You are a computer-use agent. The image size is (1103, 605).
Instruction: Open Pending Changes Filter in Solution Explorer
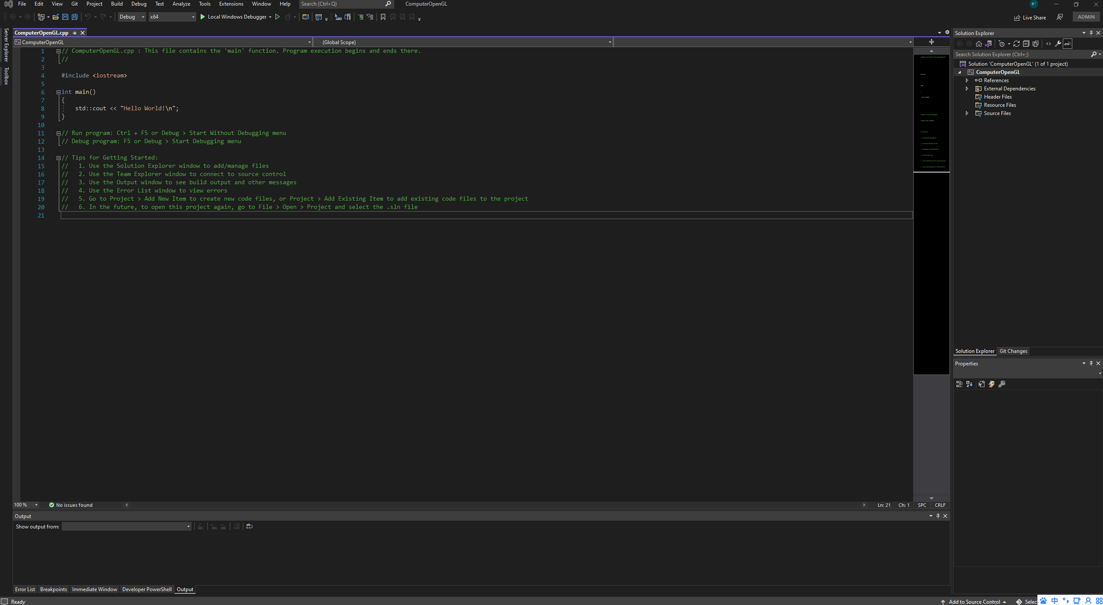tap(1002, 44)
